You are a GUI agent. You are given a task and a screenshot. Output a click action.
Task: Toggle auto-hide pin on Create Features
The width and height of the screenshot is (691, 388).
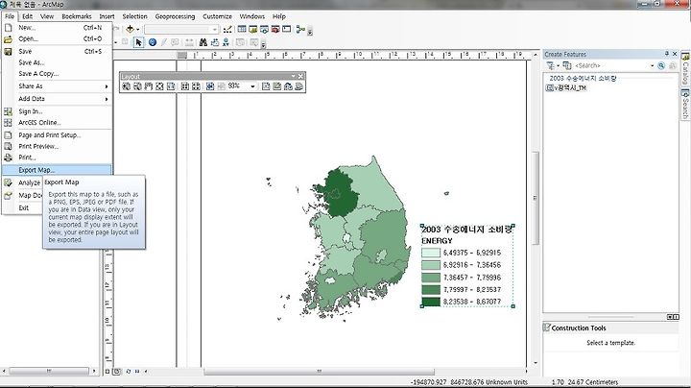pyautogui.click(x=667, y=54)
